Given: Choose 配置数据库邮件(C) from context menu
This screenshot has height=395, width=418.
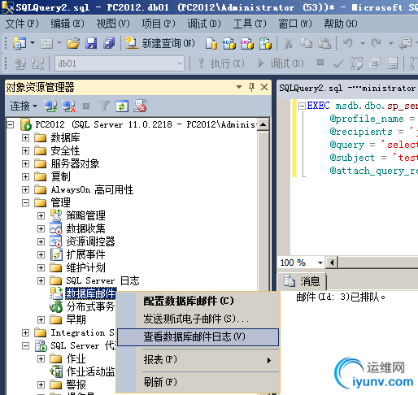Looking at the screenshot, I should tap(198, 301).
